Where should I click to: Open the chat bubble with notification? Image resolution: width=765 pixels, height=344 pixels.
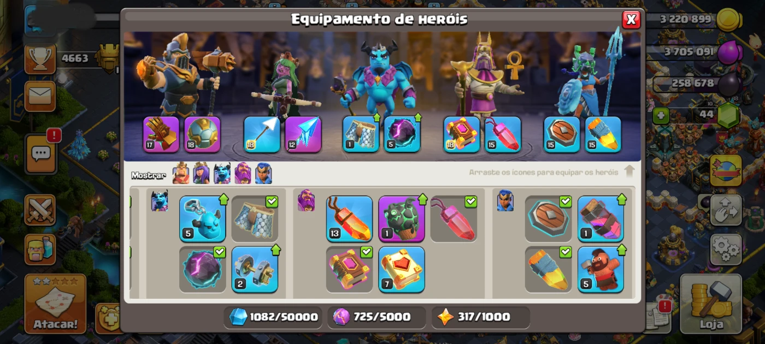point(40,154)
